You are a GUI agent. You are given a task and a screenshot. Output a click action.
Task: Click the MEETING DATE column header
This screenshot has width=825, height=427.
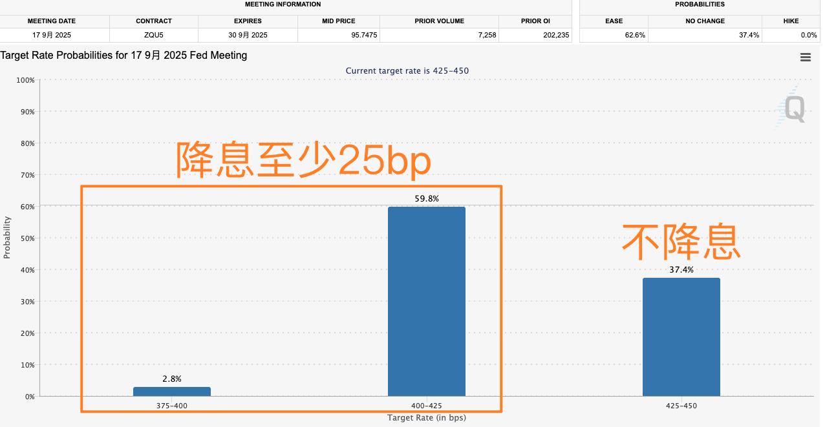(52, 21)
